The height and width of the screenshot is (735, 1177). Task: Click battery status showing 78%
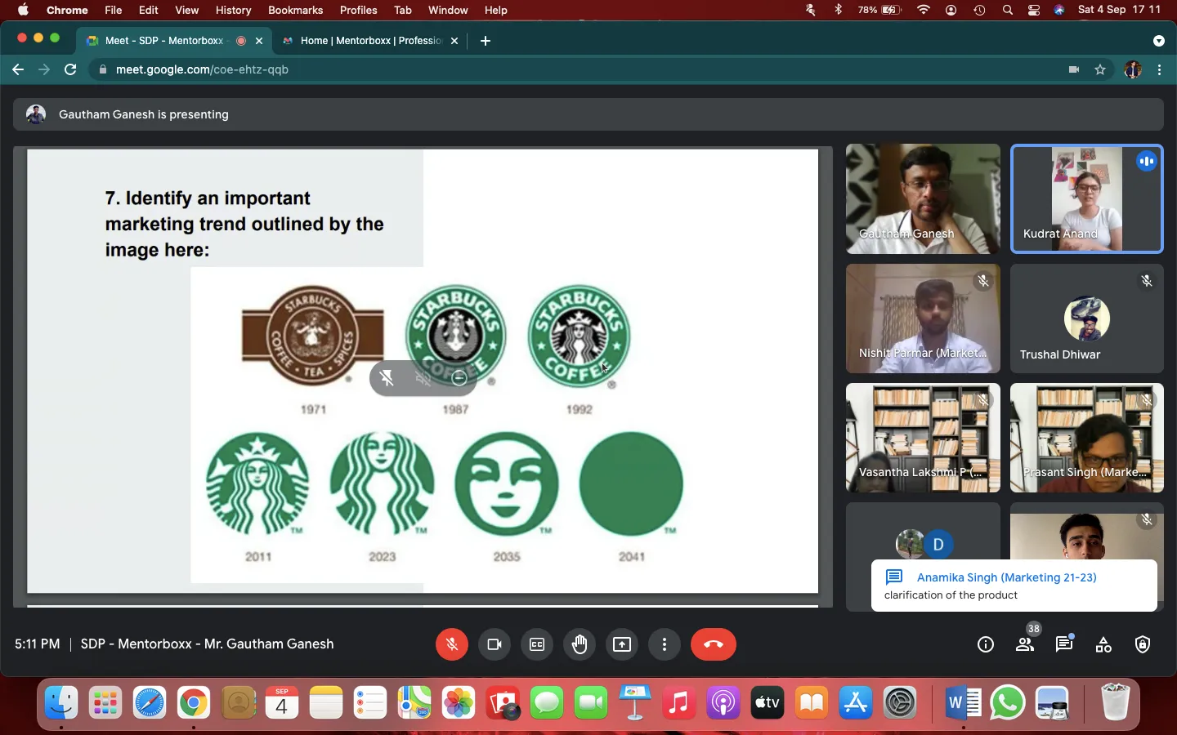pos(879,10)
